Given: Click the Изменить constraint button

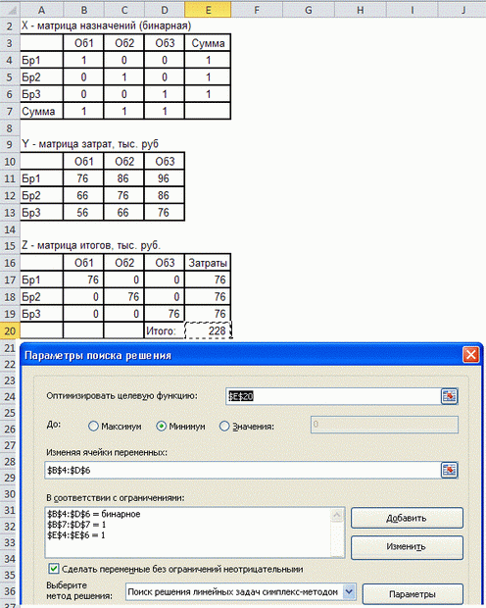Looking at the screenshot, I should [x=407, y=547].
